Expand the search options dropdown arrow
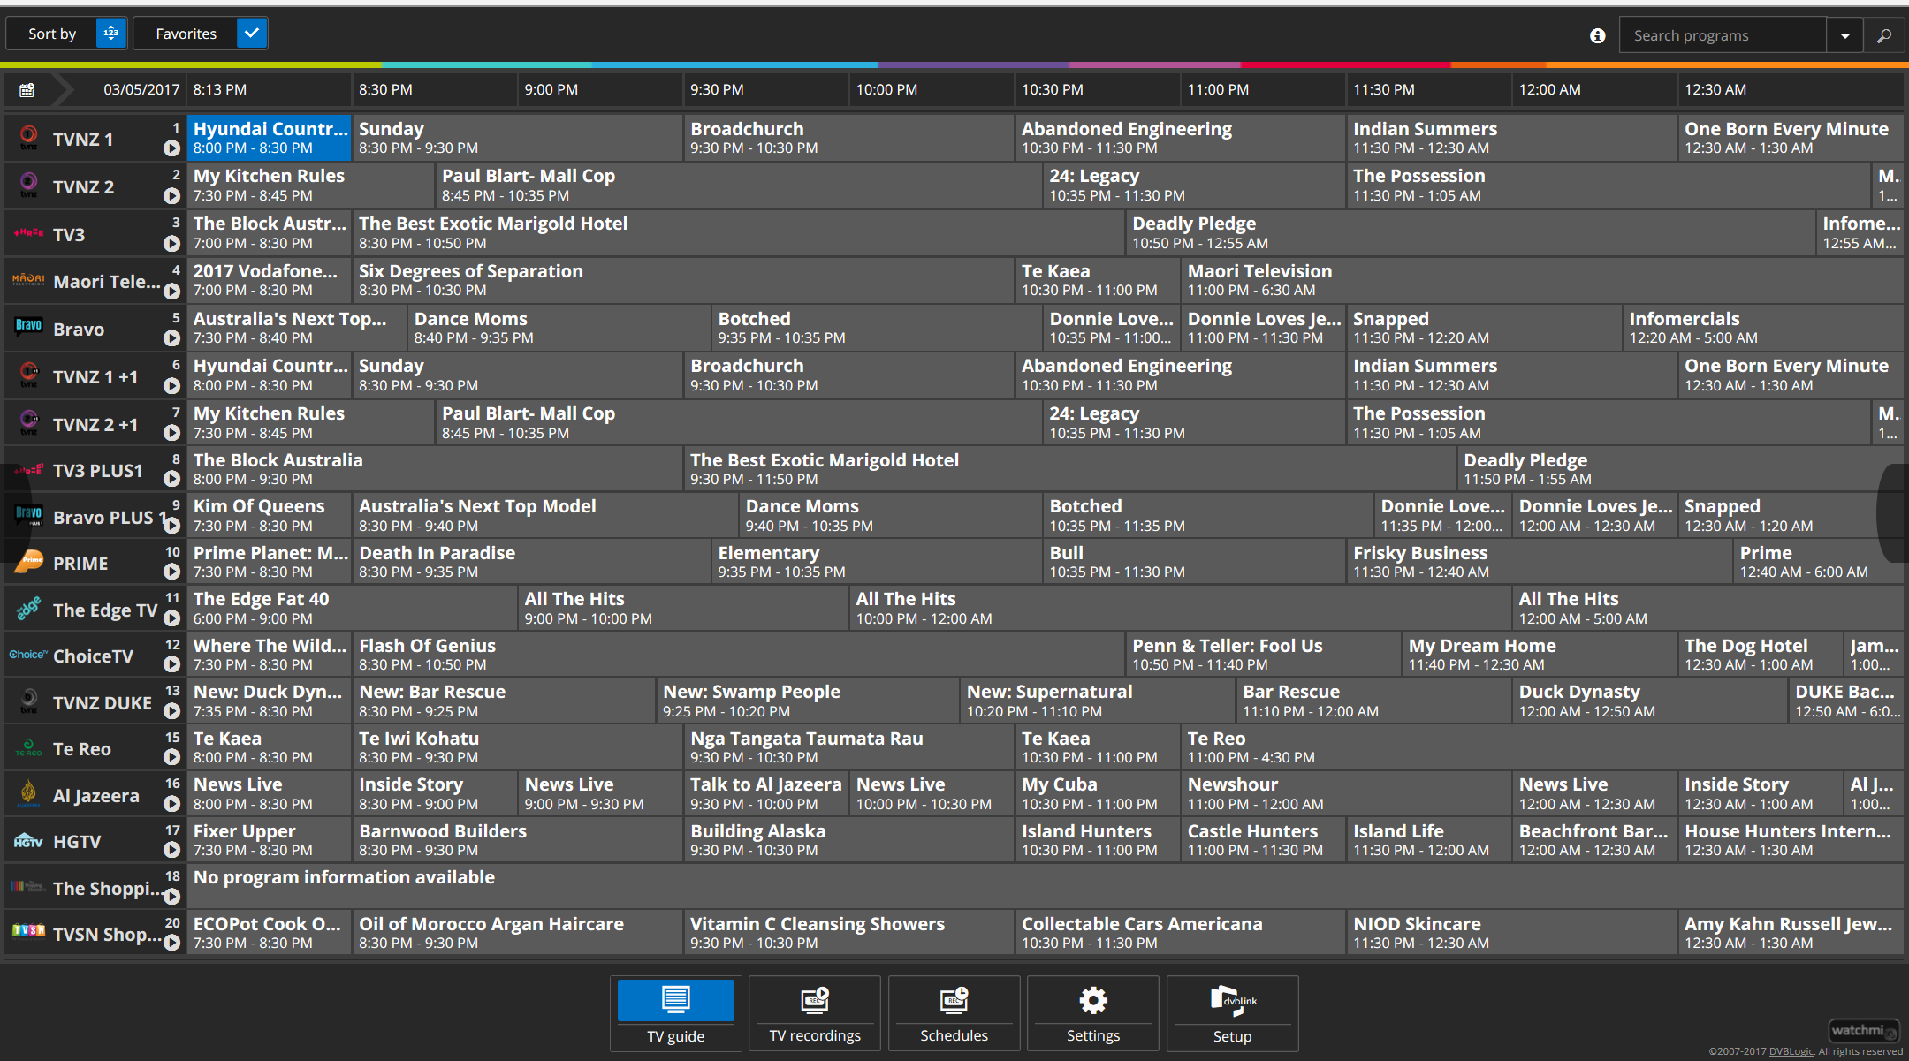The height and width of the screenshot is (1061, 1909). [x=1844, y=35]
